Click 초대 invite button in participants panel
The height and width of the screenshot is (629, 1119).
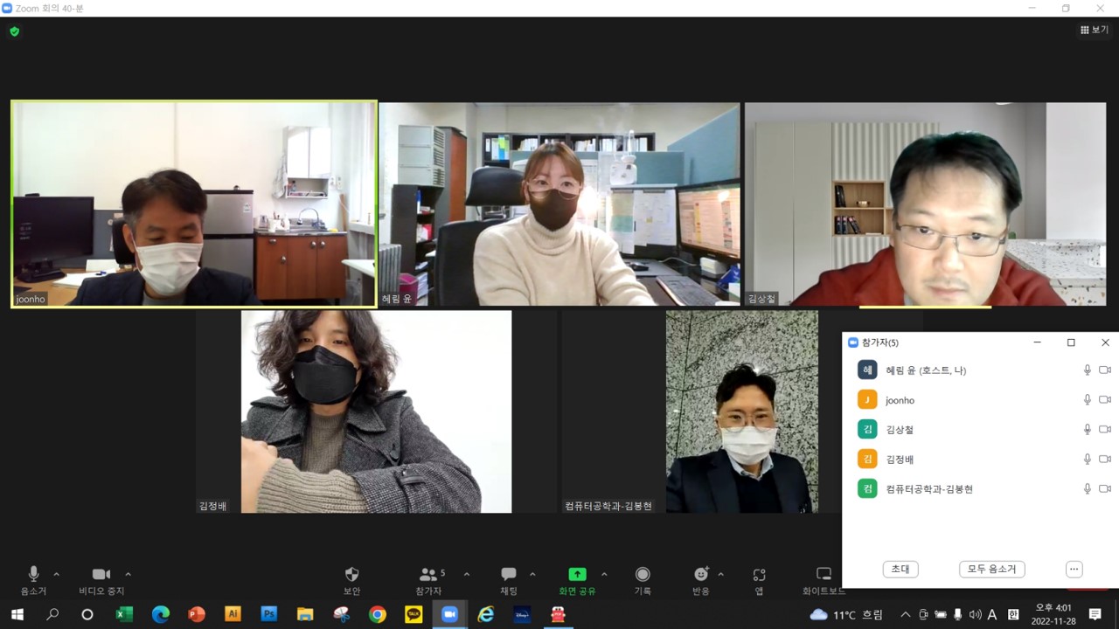click(900, 569)
